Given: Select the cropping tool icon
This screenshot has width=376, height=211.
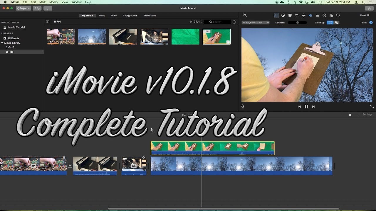Looking at the screenshot, I should 297,16.
